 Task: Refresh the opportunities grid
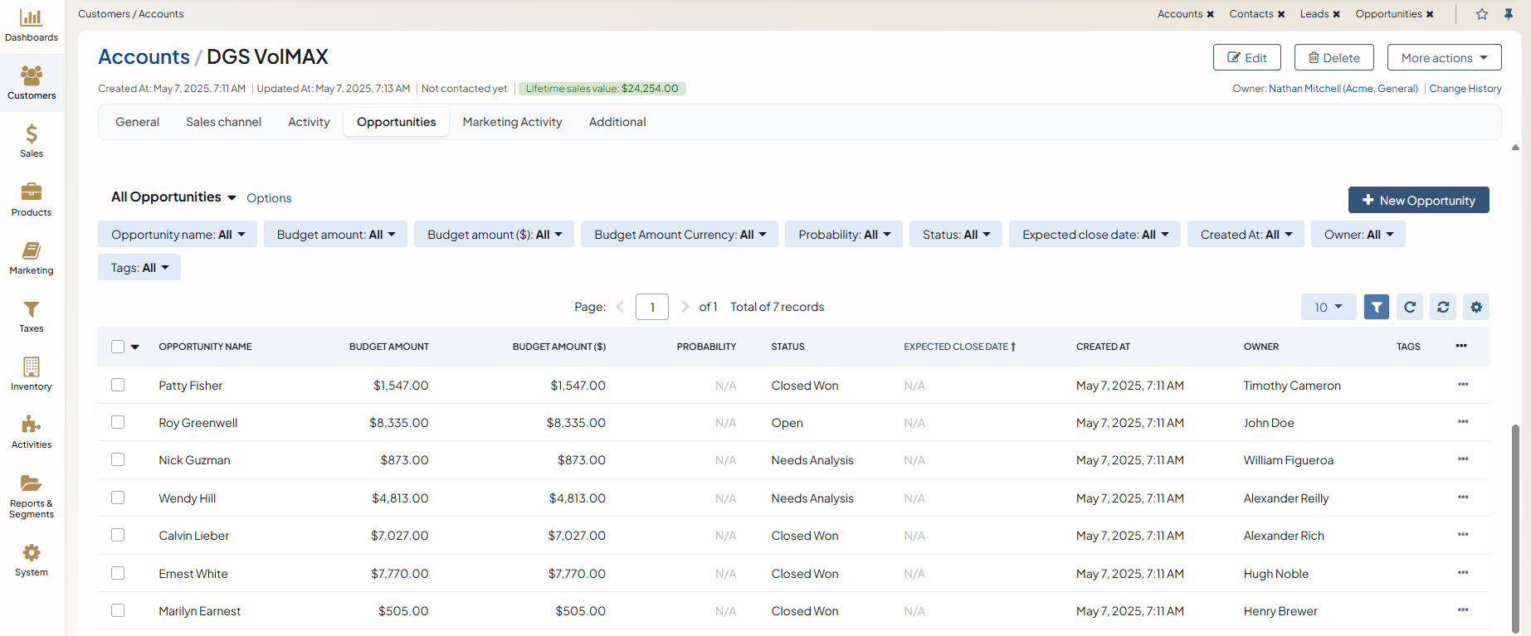1409,307
